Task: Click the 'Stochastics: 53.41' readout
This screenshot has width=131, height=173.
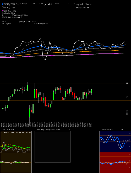Action: point(8,13)
